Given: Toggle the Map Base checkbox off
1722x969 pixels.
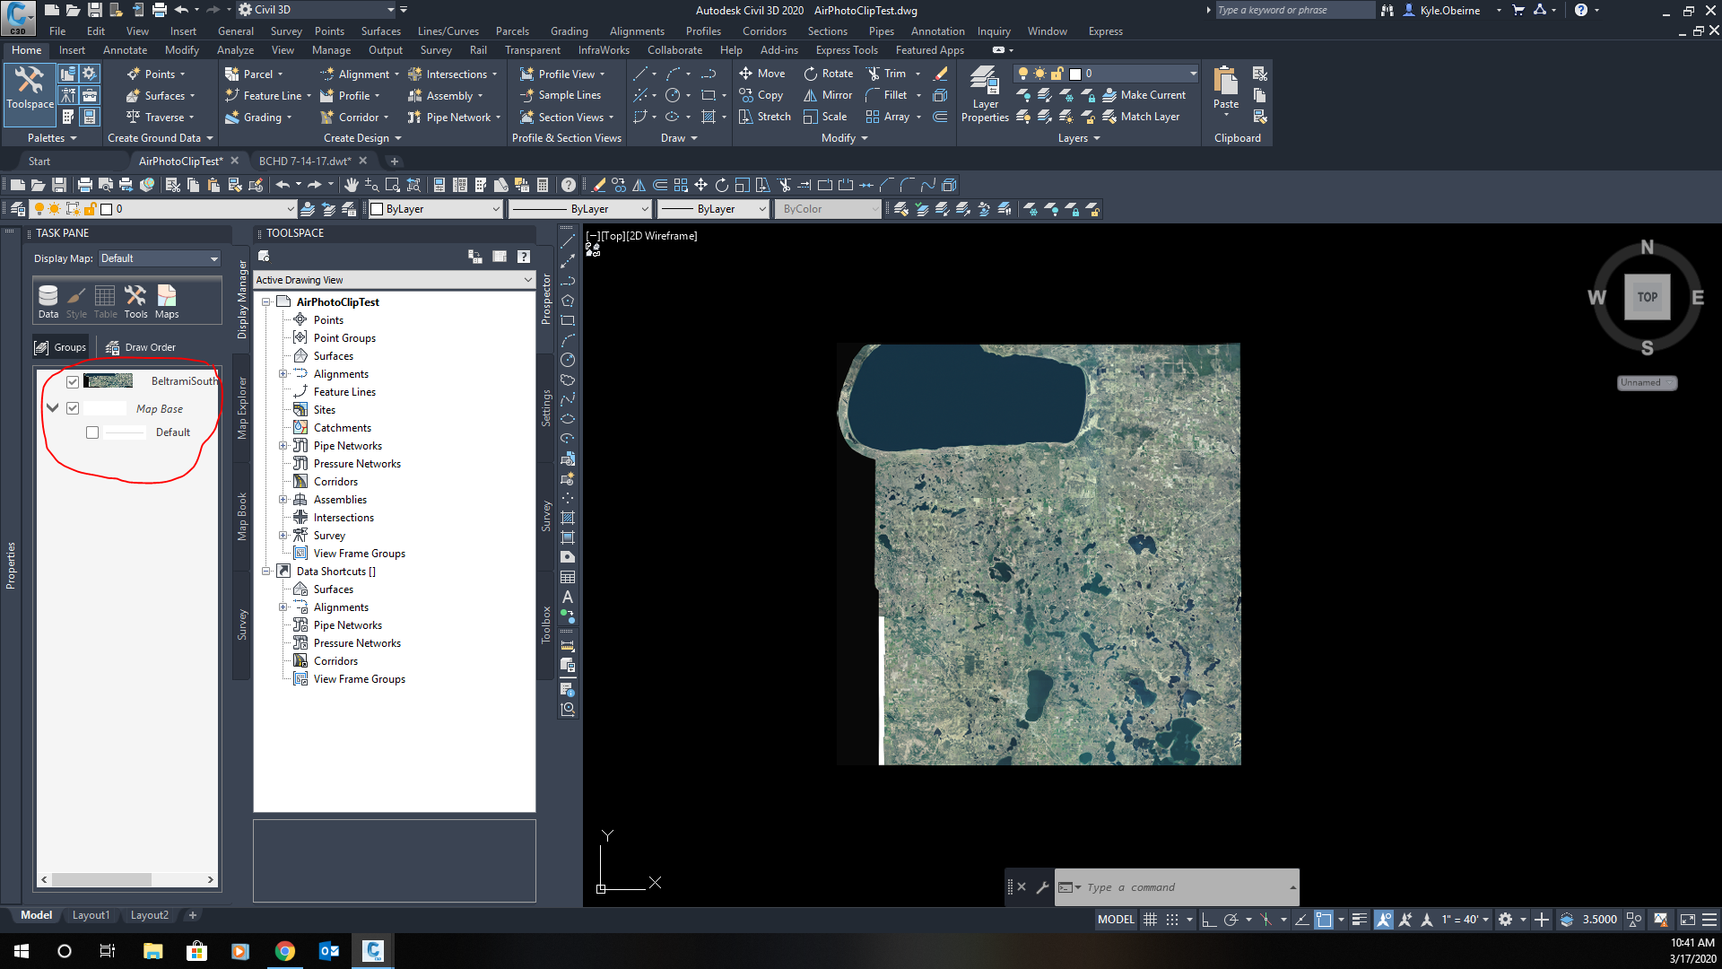Looking at the screenshot, I should click(x=73, y=407).
